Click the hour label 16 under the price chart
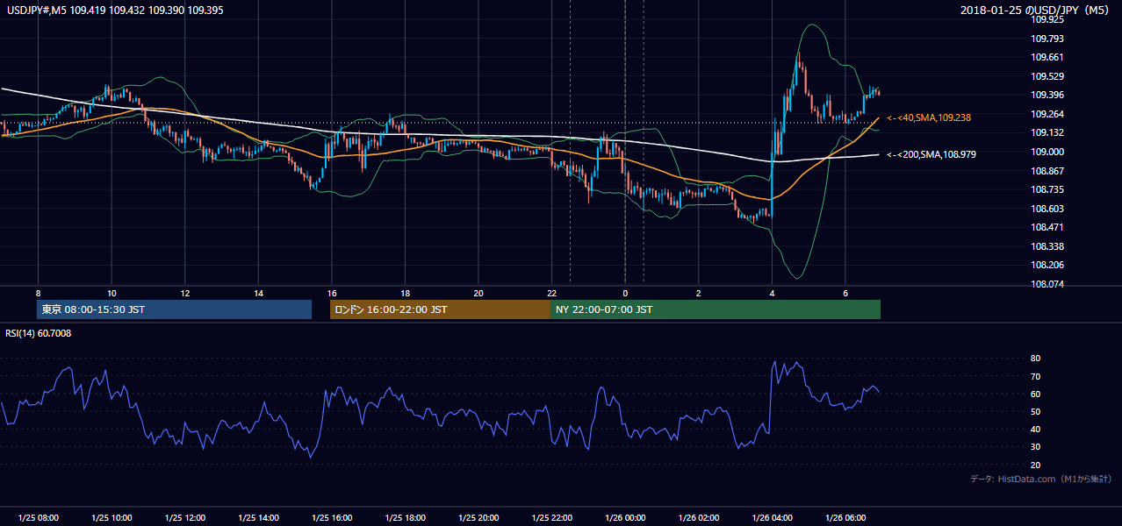Screen dimensions: 1122x526 pyautogui.click(x=332, y=293)
